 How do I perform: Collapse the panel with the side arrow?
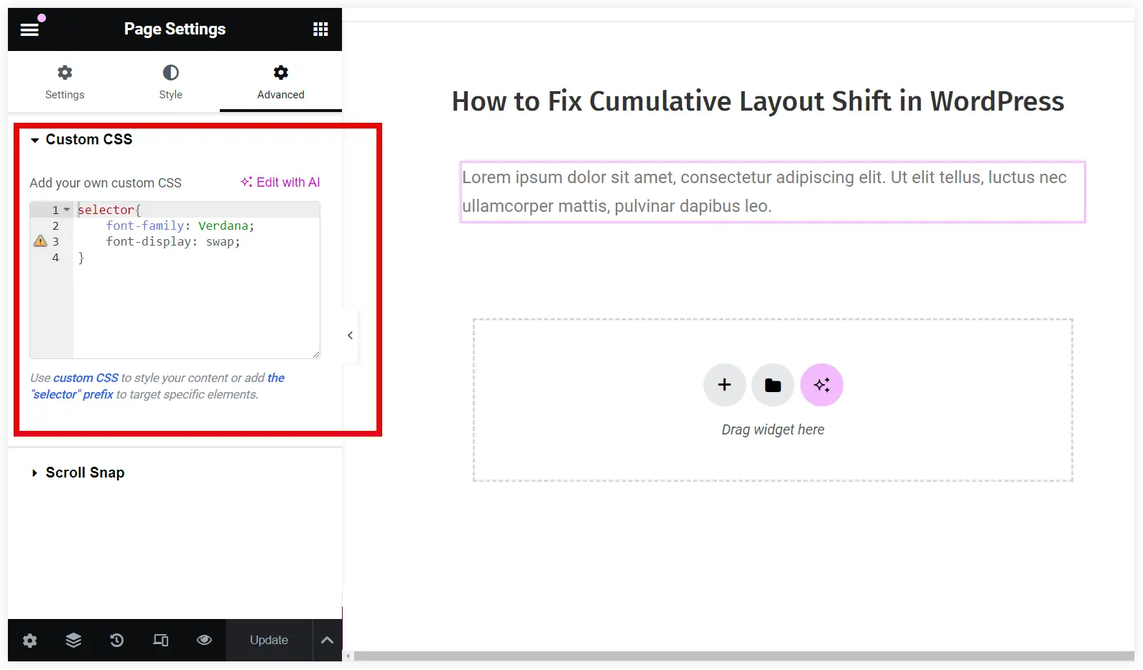tap(350, 335)
